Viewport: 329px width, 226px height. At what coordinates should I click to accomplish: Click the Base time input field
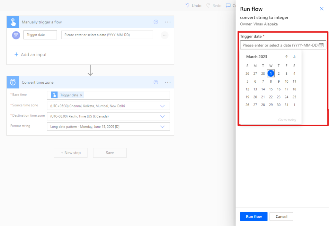(x=108, y=95)
